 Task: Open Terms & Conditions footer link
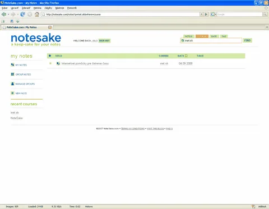(133, 128)
